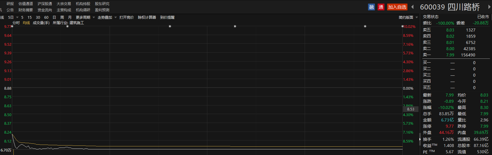Open the 财务摘要 tab
This screenshot has width=492, height=155.
[26, 10]
